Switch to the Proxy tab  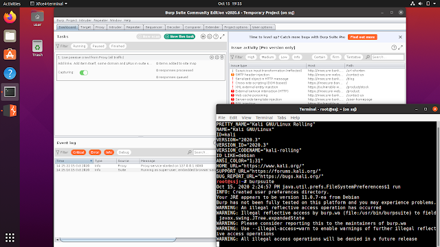pos(100,27)
